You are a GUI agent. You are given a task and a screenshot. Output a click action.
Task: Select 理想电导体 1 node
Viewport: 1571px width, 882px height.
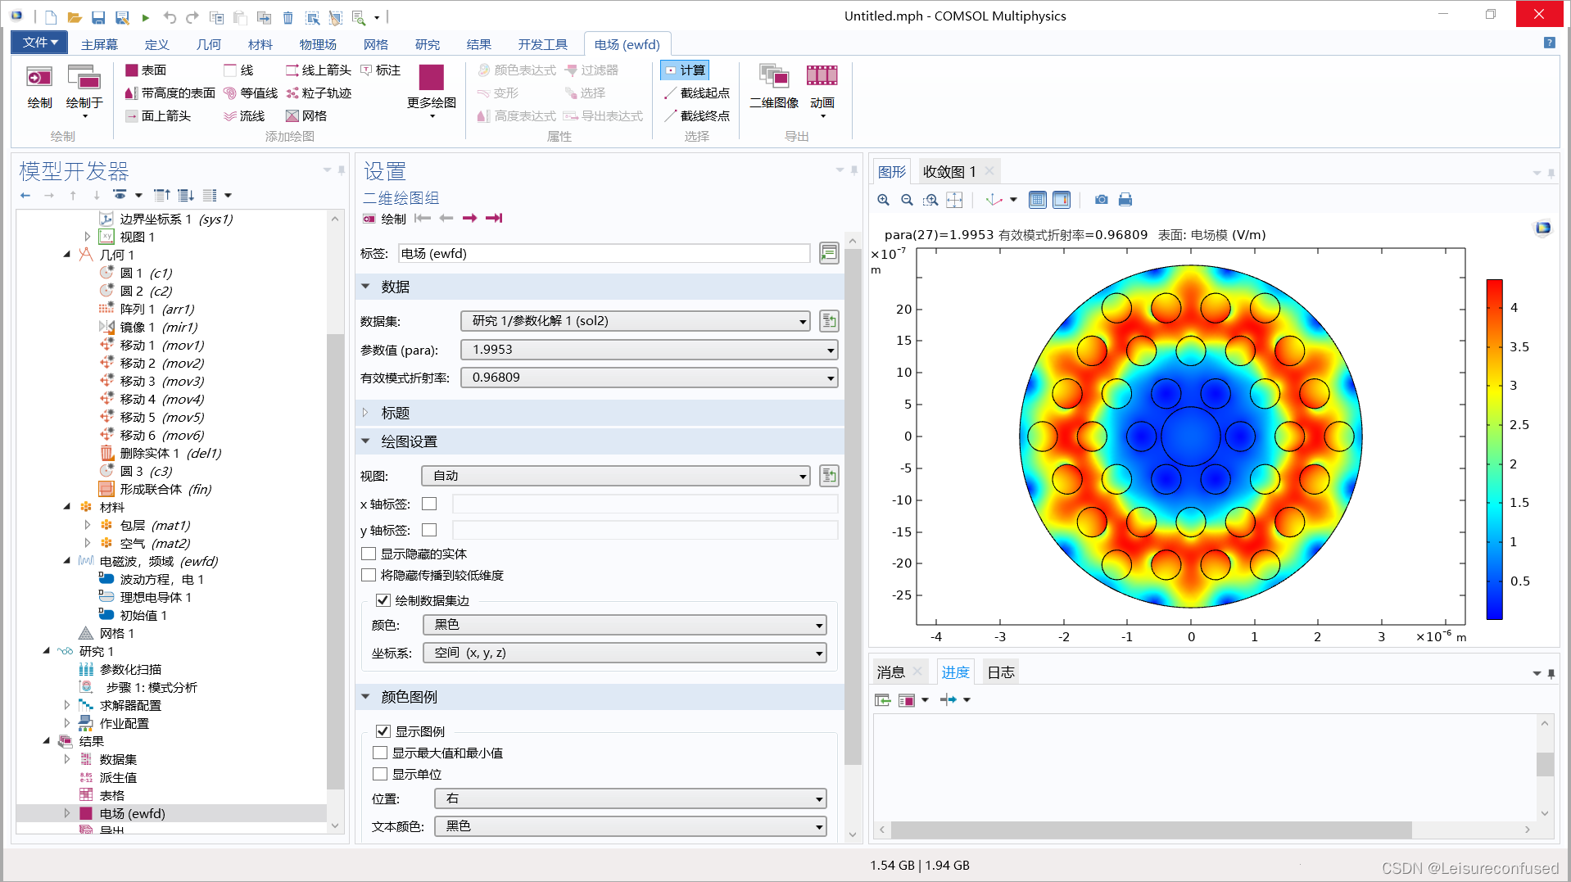coord(155,597)
